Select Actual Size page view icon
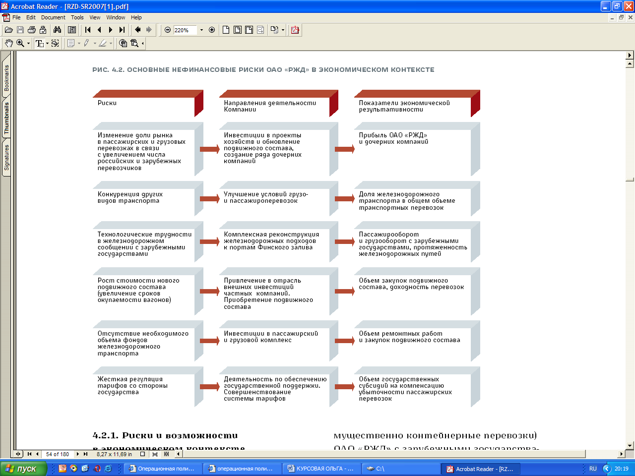 click(x=226, y=30)
